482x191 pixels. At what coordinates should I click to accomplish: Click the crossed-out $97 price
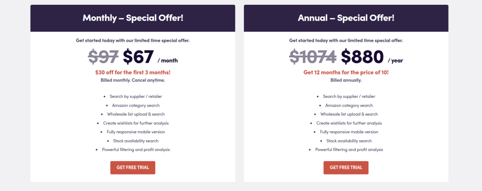[x=103, y=57]
